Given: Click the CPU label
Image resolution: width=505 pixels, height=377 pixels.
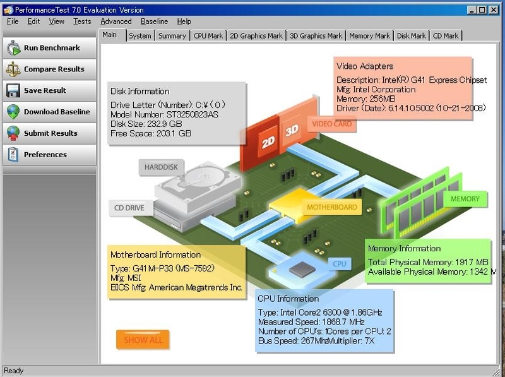Looking at the screenshot, I should (x=340, y=264).
